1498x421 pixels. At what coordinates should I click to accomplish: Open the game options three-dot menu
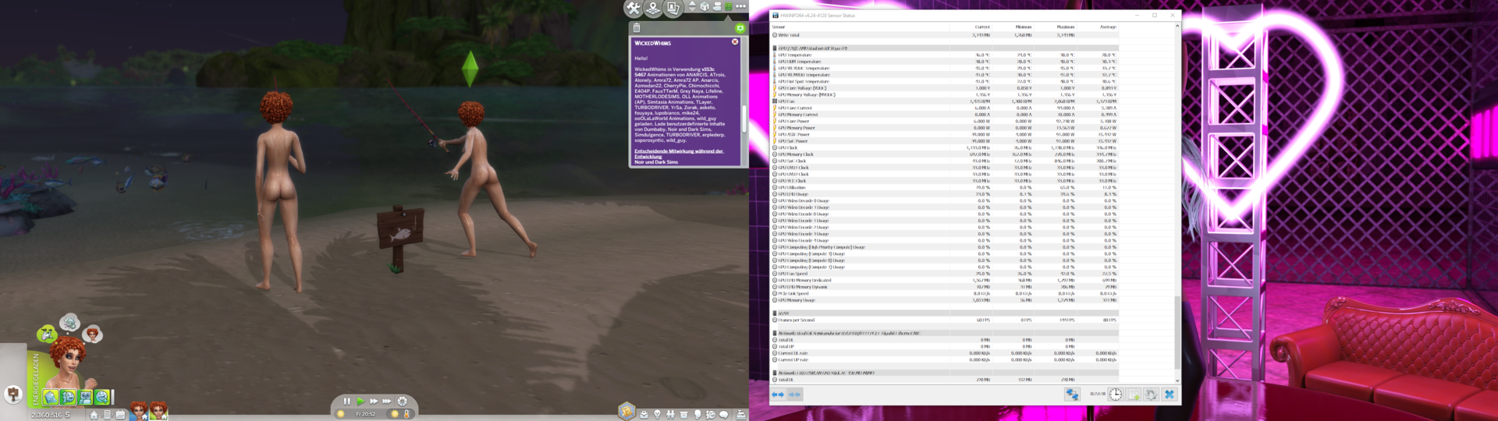tap(740, 6)
